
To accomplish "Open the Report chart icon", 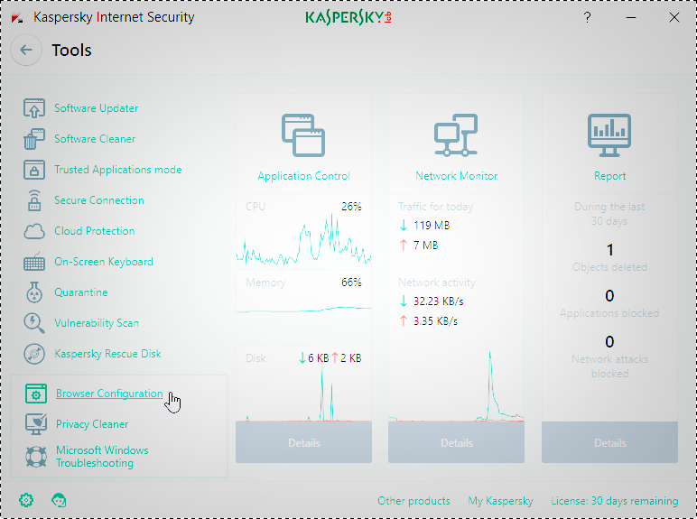I will (609, 135).
